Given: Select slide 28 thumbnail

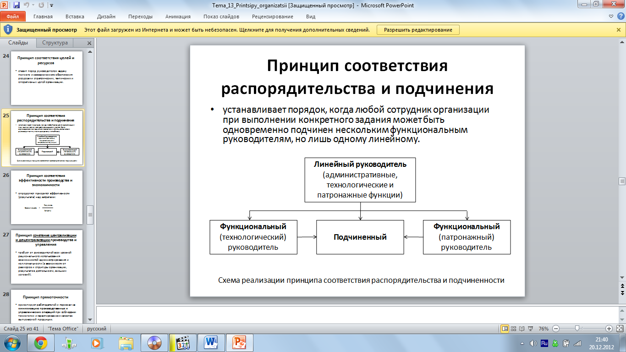Looking at the screenshot, I should [x=47, y=306].
